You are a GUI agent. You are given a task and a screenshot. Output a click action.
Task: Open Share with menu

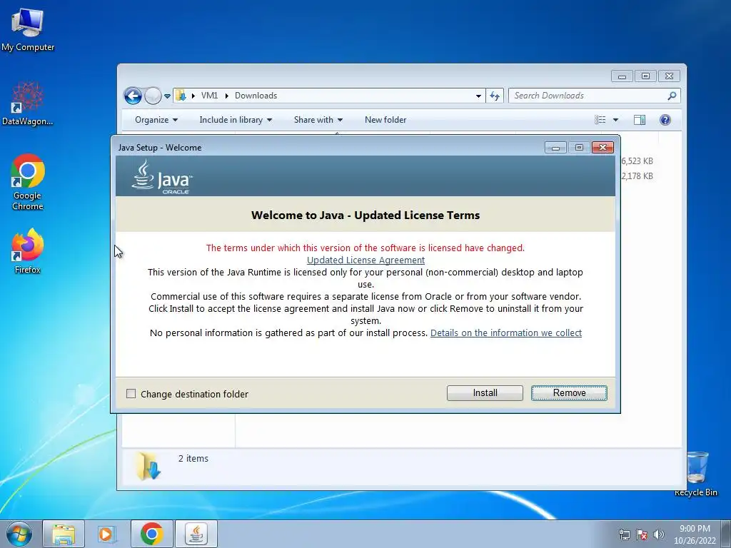(x=318, y=120)
